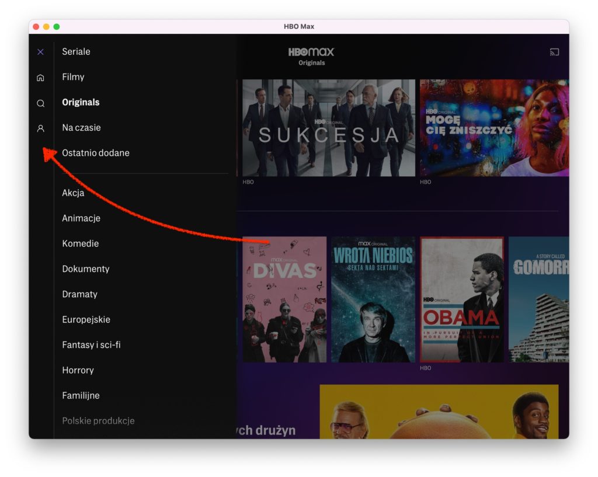Close the side menu with the X icon
The height and width of the screenshot is (477, 598).
point(40,52)
